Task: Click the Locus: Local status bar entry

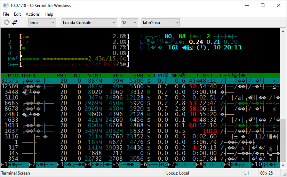Action: 177,173
